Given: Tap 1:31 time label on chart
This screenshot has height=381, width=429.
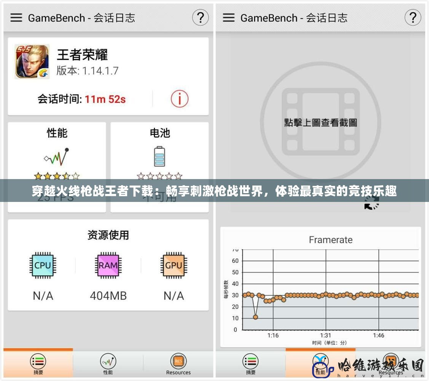Looking at the screenshot, I should [x=325, y=335].
